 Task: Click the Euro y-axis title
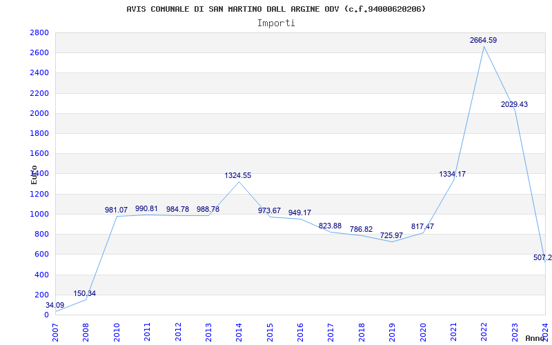pos(34,175)
